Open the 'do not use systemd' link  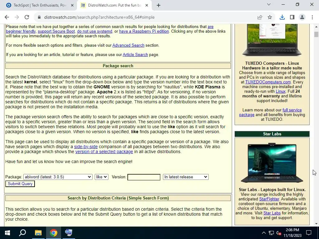[95, 31]
